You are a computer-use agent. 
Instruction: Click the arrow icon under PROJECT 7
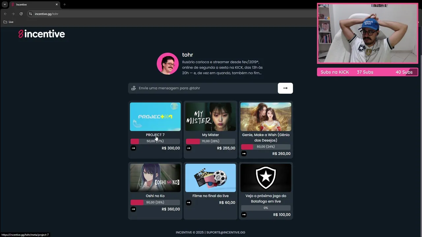(133, 148)
